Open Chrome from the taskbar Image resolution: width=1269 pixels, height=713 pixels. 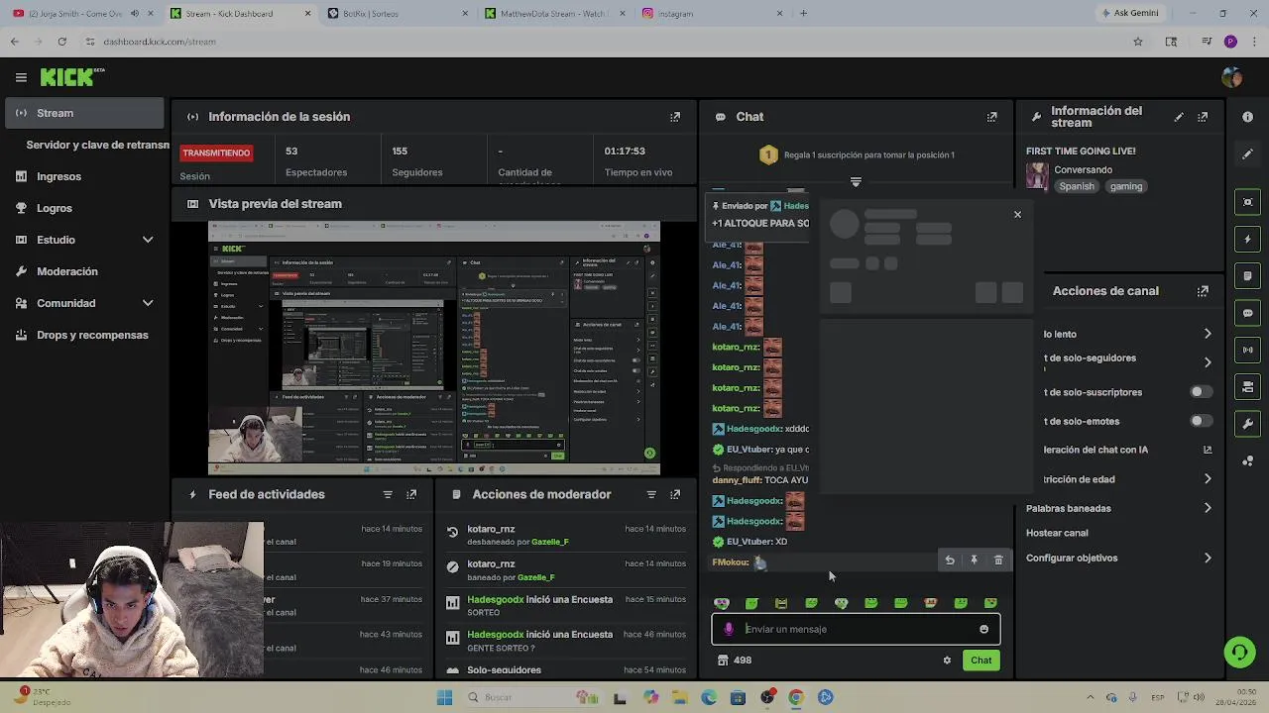(795, 697)
